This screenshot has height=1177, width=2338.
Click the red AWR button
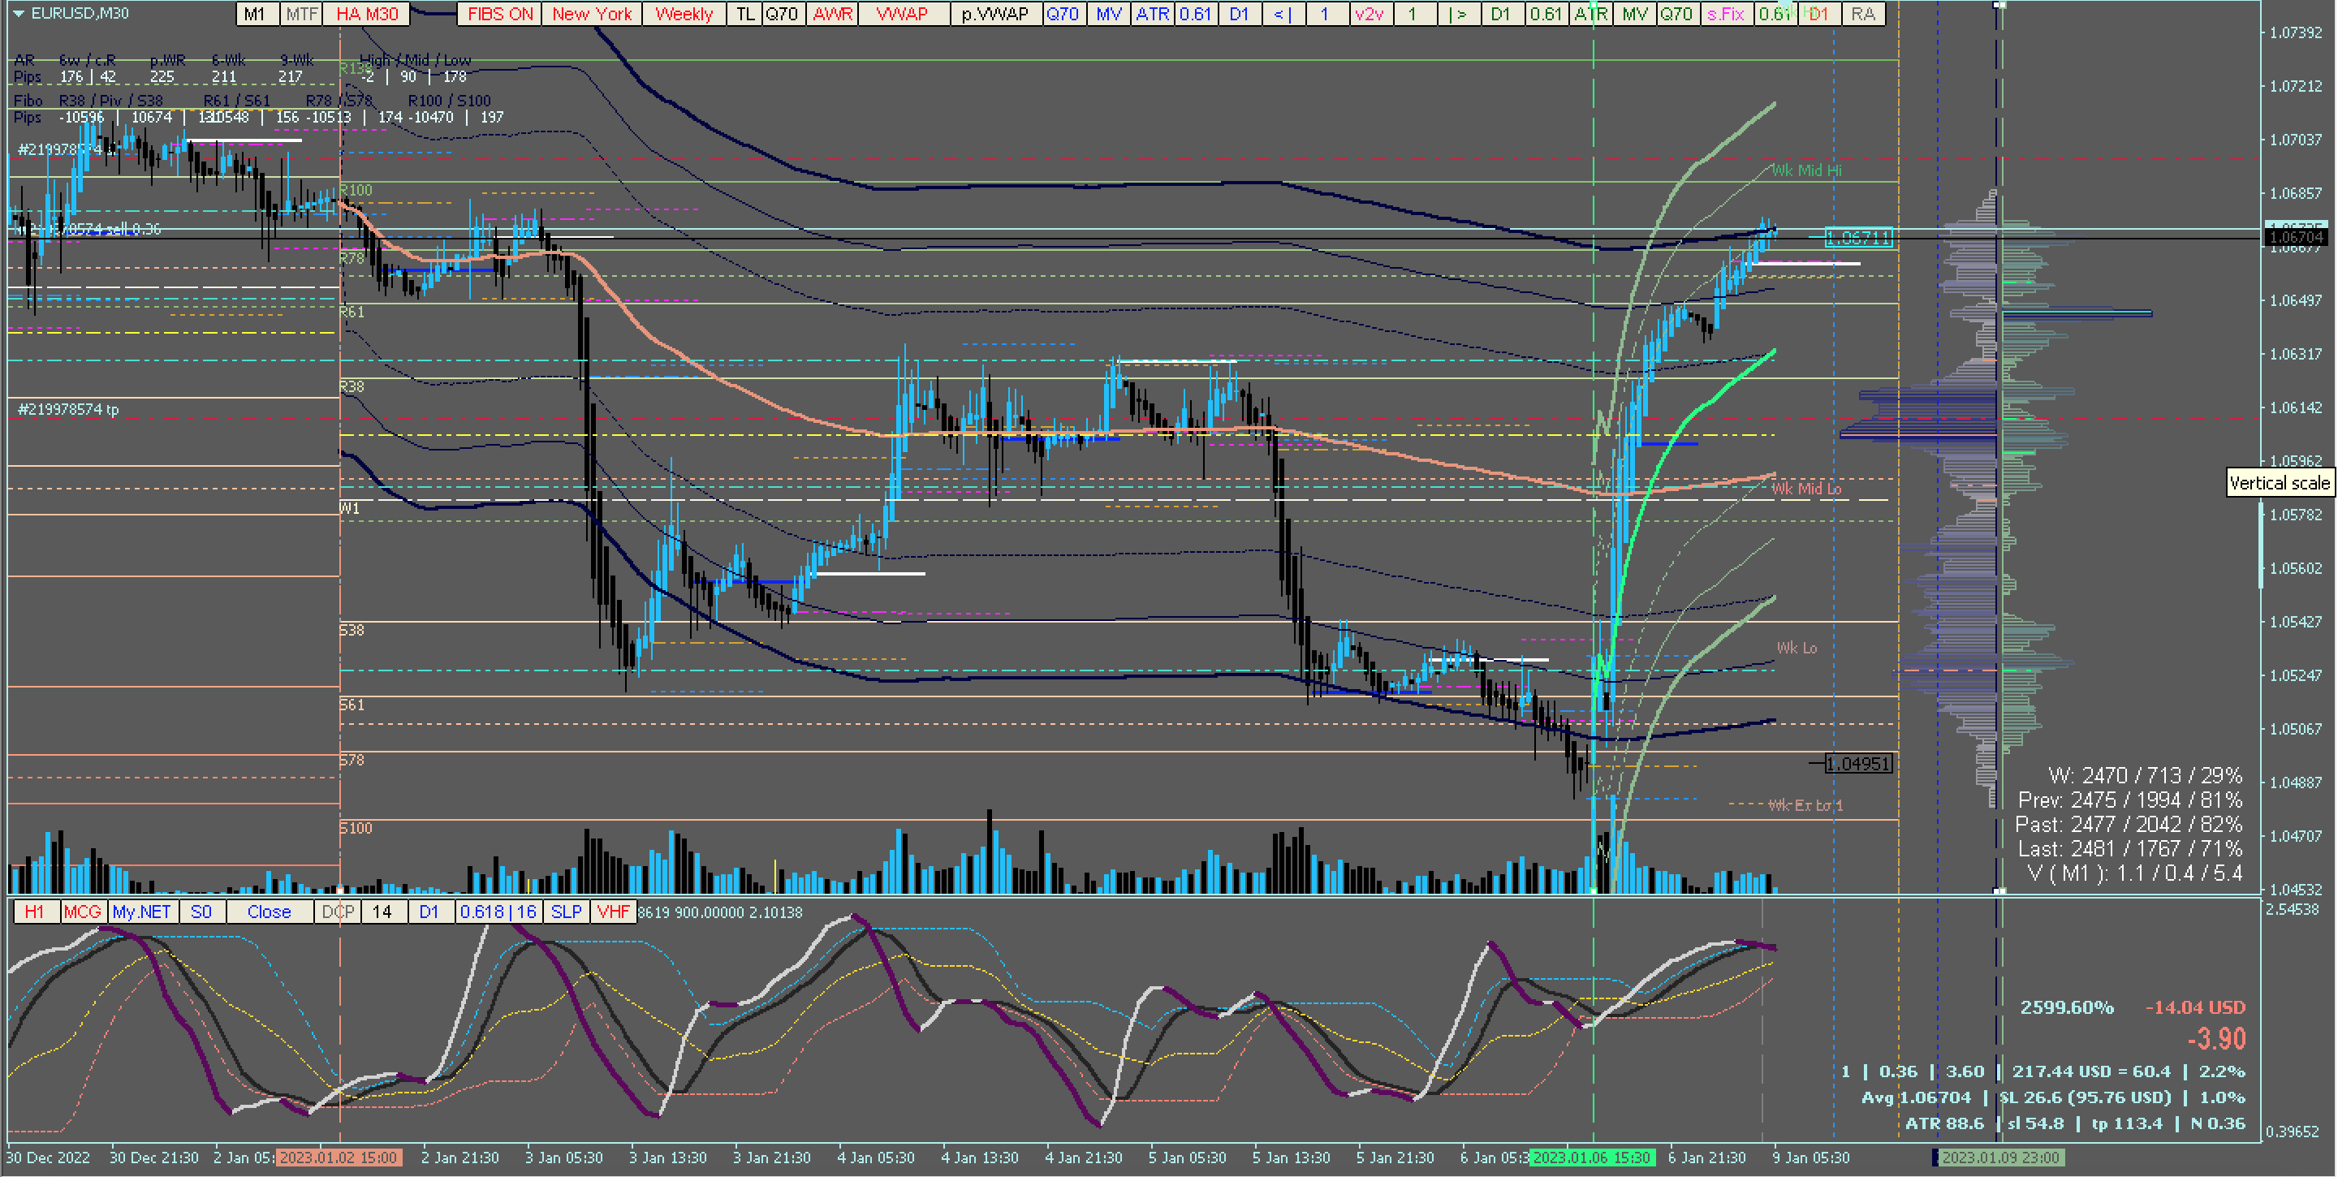click(x=832, y=14)
